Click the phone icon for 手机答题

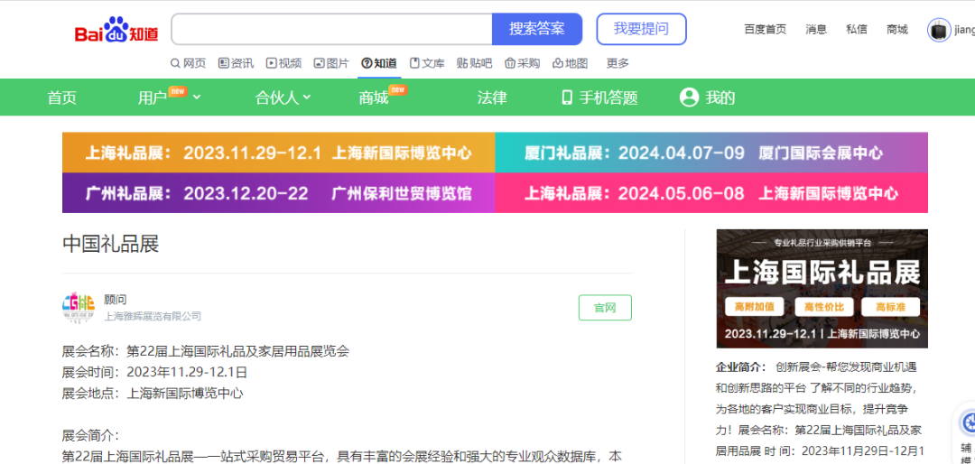pos(566,97)
